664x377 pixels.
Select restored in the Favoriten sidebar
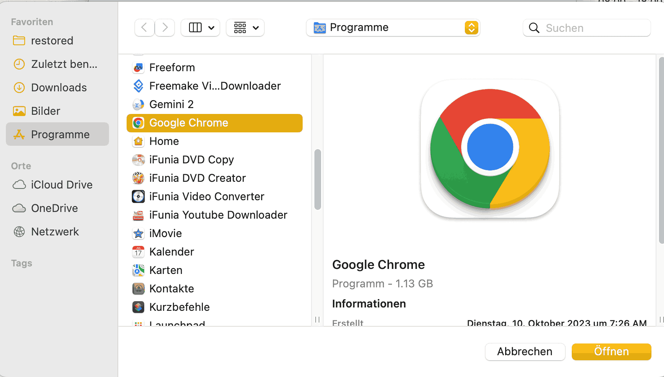[57, 41]
